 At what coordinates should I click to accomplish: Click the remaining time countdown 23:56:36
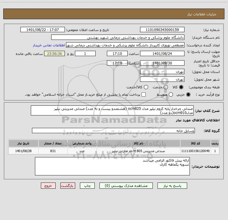click(x=54, y=53)
